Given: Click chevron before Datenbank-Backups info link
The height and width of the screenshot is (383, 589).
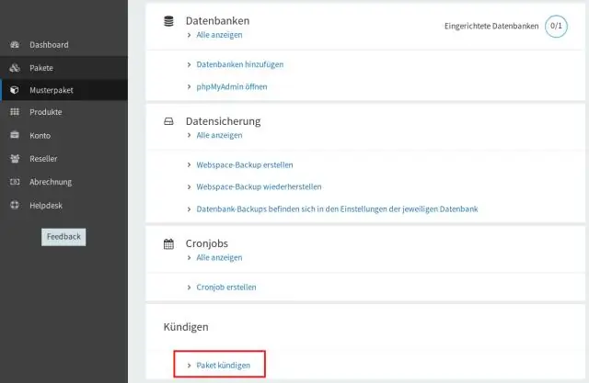Looking at the screenshot, I should [x=189, y=209].
